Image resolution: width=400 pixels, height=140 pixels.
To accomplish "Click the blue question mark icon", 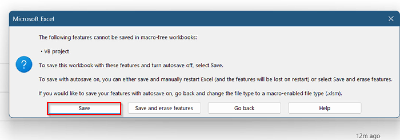I will [24, 65].
